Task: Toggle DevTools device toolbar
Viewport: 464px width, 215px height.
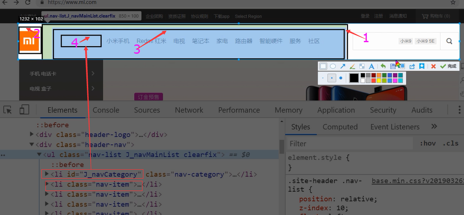Action: tap(24, 110)
